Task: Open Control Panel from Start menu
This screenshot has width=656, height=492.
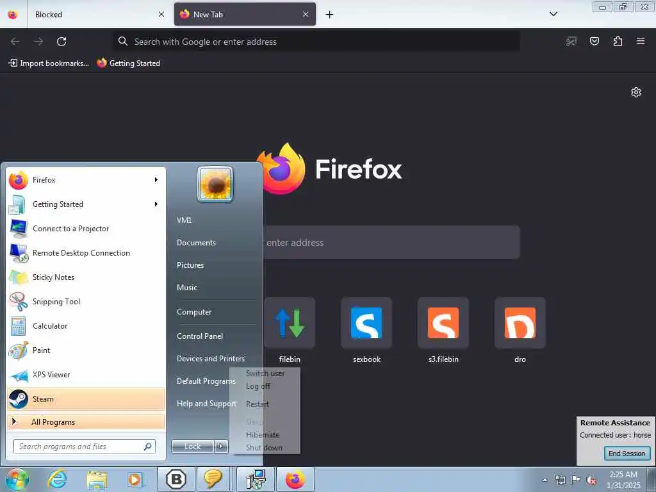Action: [200, 336]
